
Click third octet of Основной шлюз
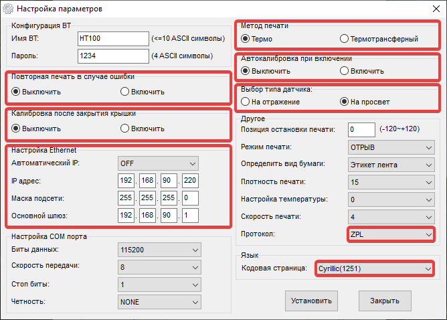(x=169, y=216)
